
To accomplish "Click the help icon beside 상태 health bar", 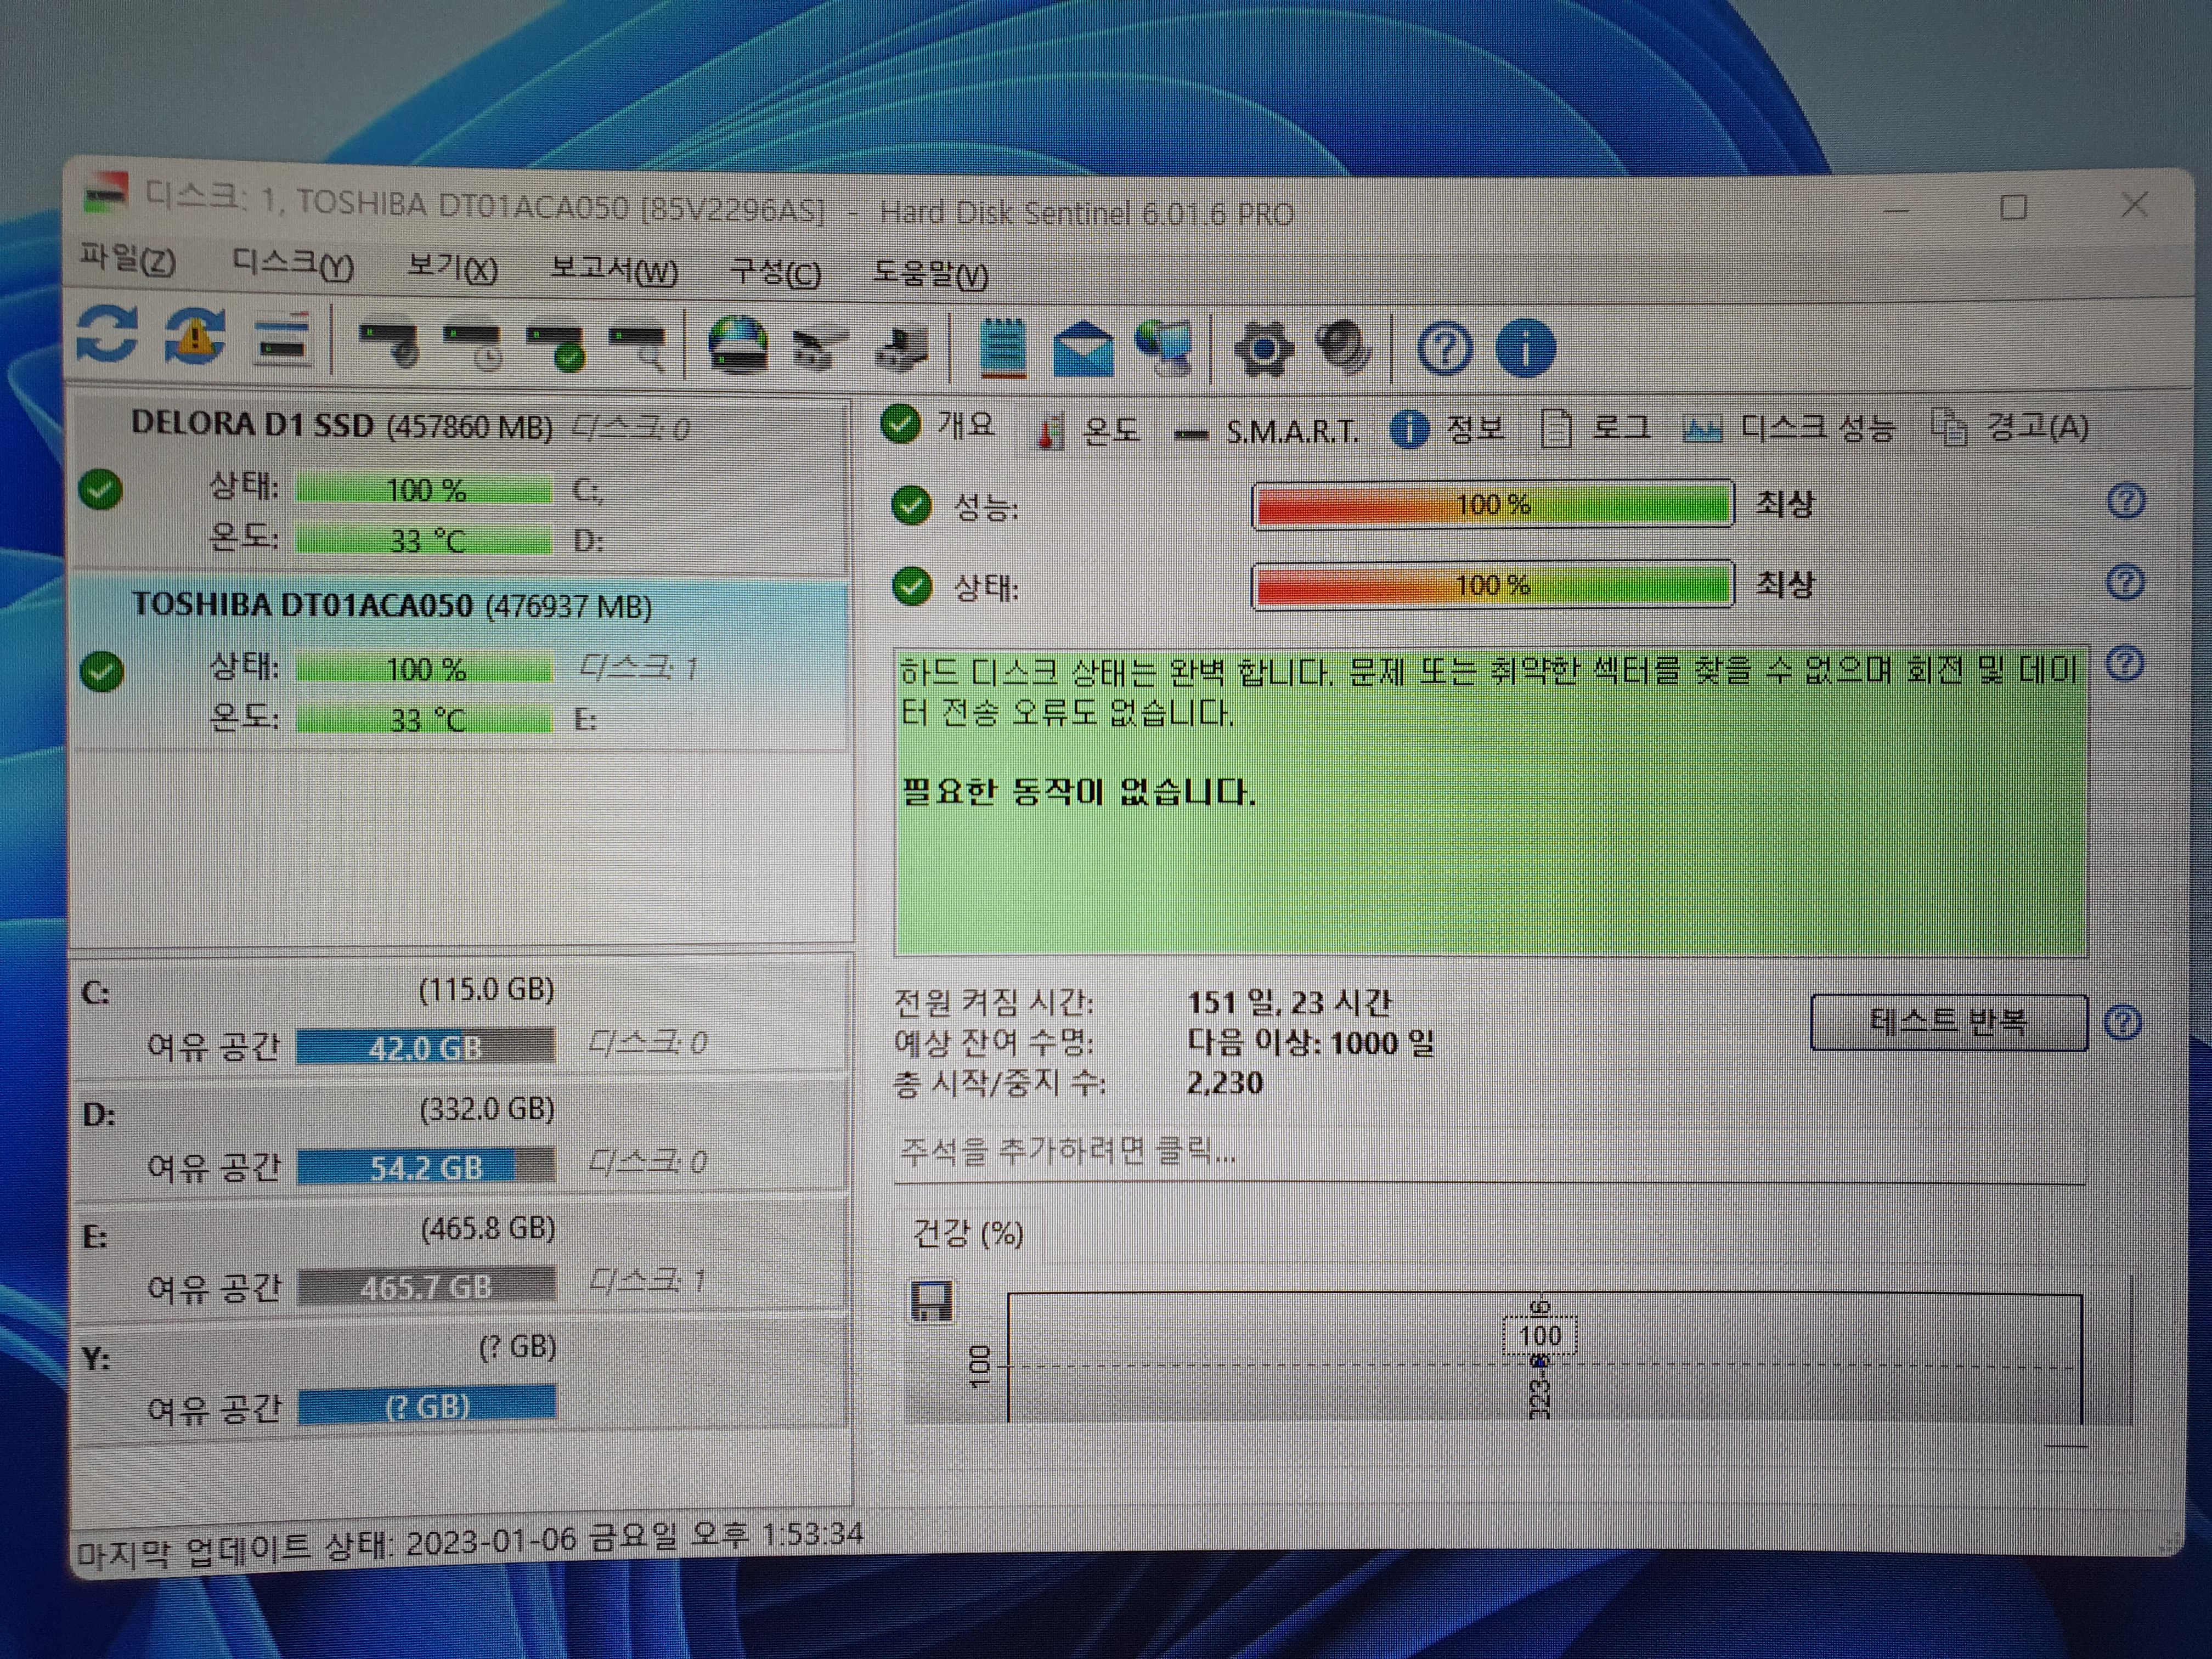I will [x=2125, y=582].
